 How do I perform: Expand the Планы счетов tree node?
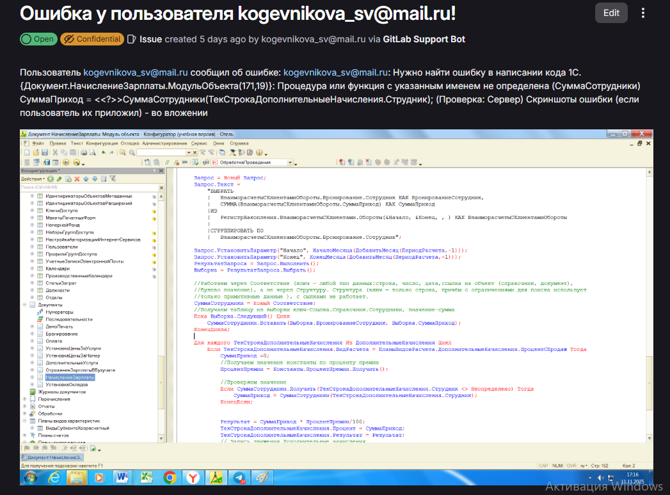pos(25,435)
